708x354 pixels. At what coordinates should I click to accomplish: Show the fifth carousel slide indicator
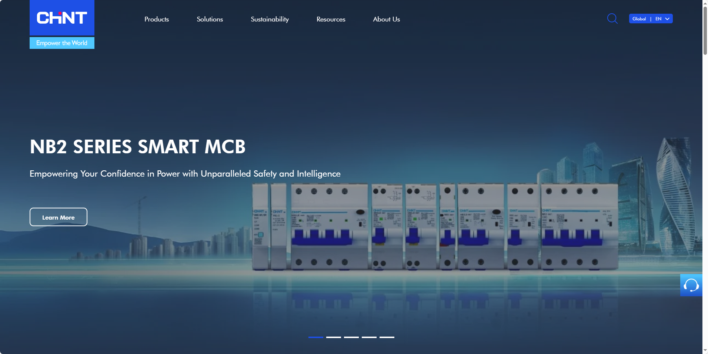(387, 337)
